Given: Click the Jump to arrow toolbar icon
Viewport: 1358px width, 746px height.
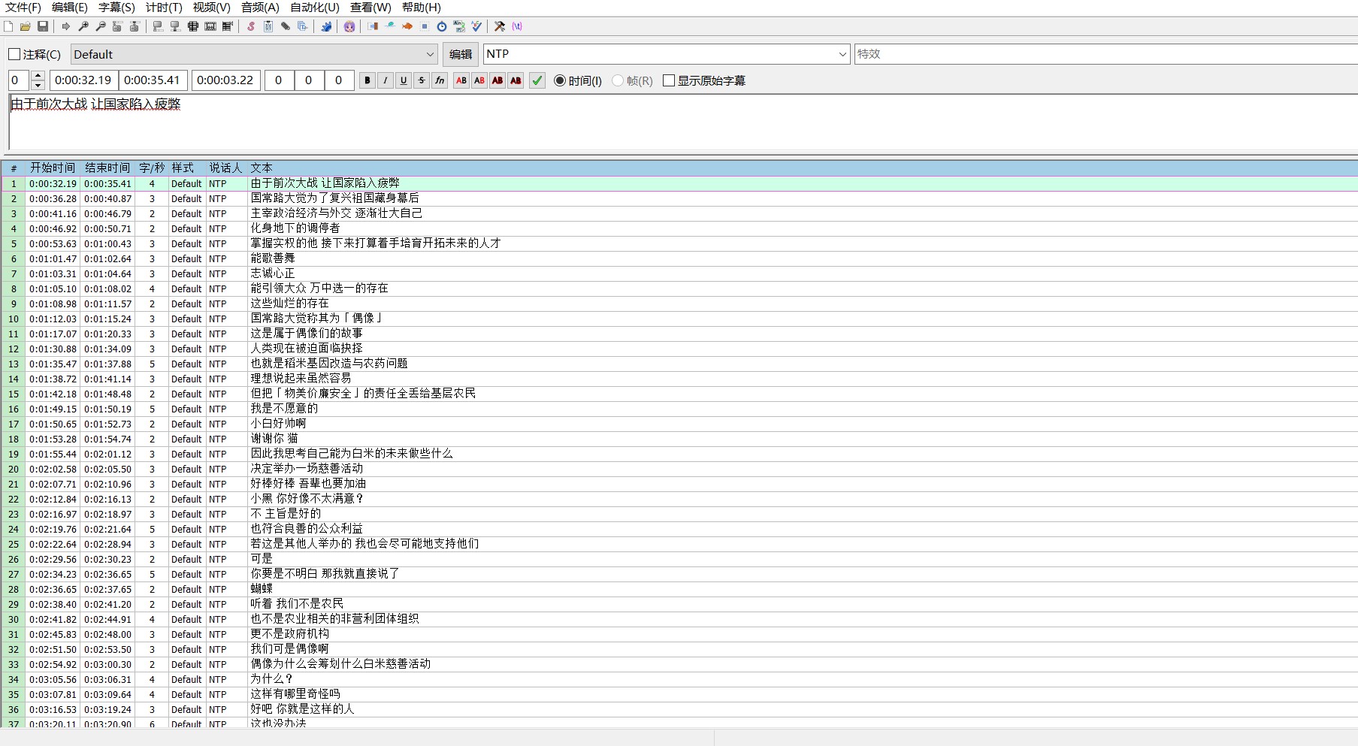Looking at the screenshot, I should pyautogui.click(x=66, y=26).
